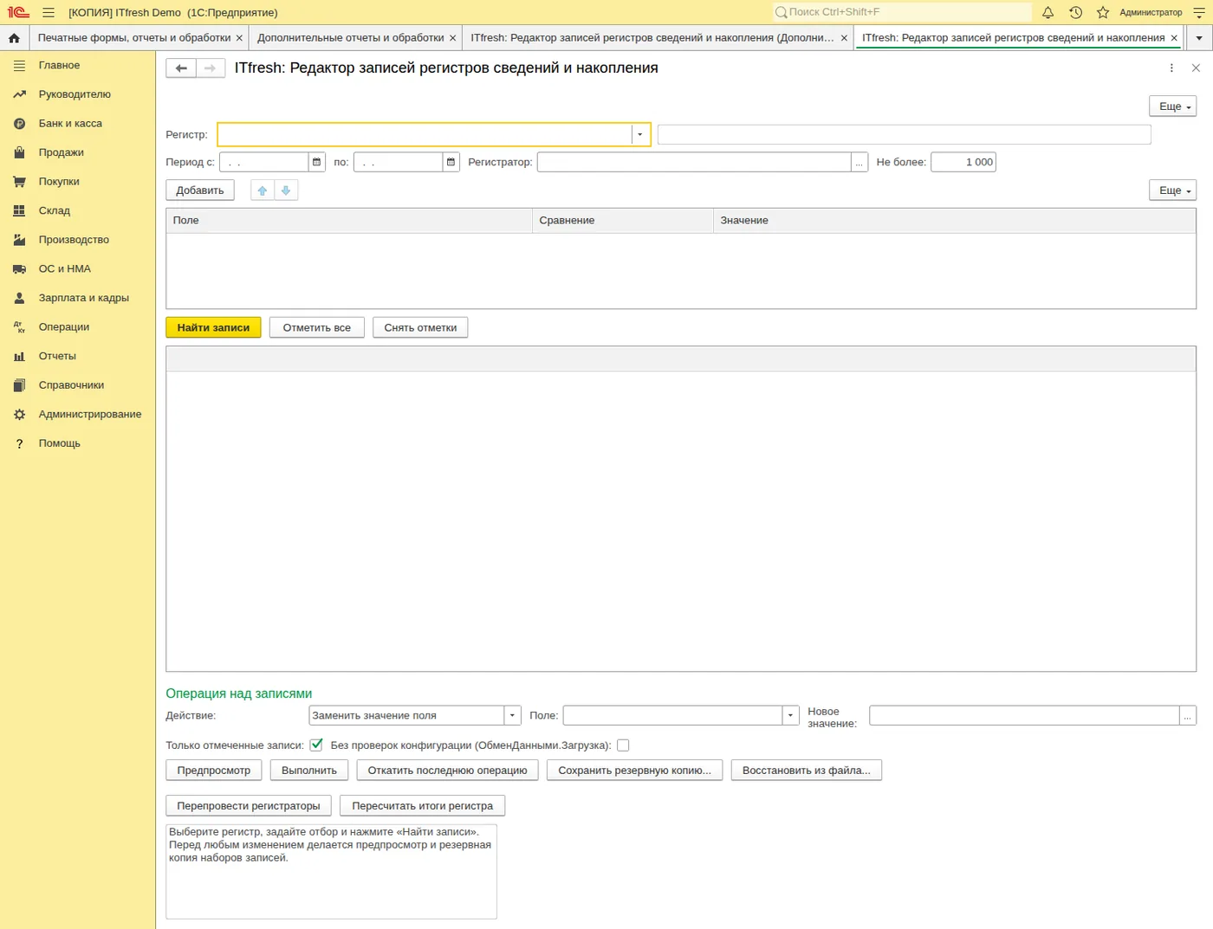Move filter row down with the arrow icon
The image size is (1213, 929).
(x=286, y=190)
